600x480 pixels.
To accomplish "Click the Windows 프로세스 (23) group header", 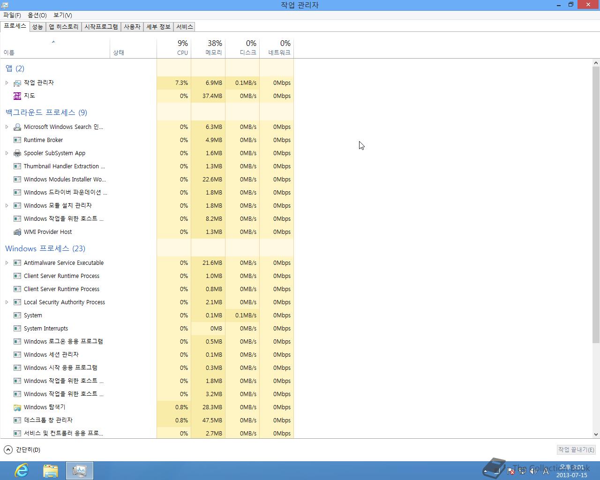I will coord(45,248).
